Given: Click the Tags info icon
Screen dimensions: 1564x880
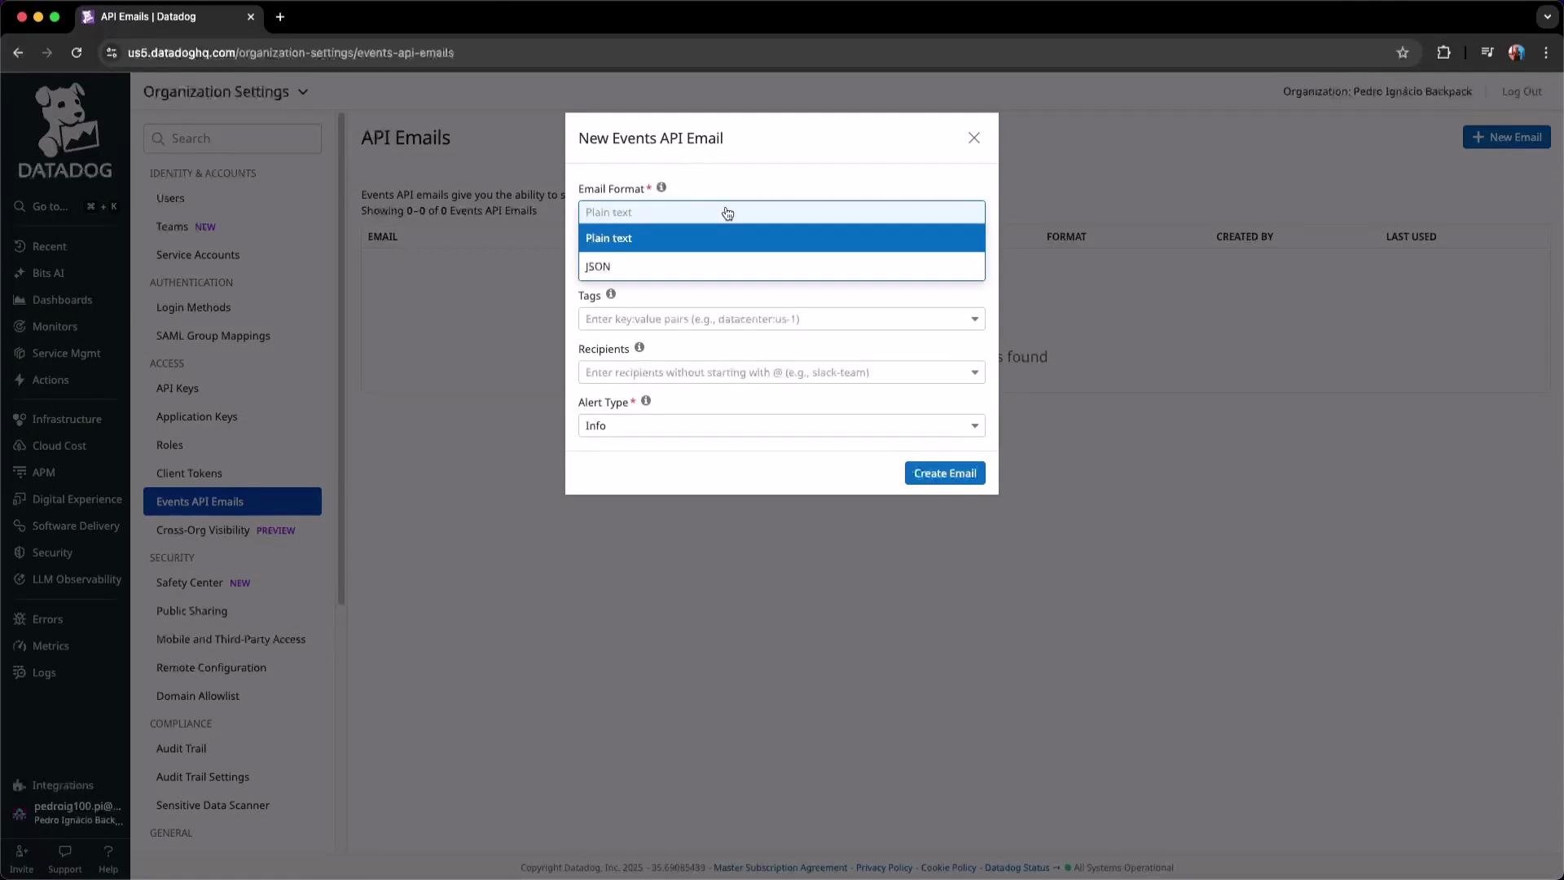Looking at the screenshot, I should [x=611, y=294].
